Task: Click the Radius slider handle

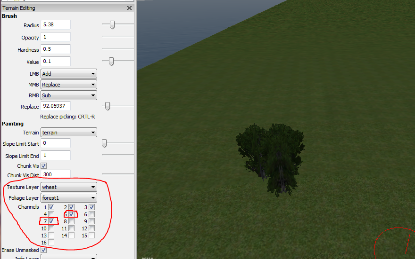Action: pos(112,25)
